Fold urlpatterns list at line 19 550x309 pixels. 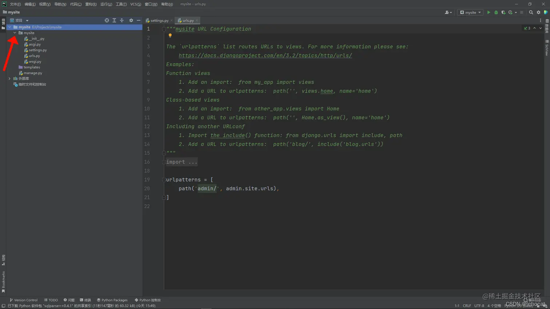click(164, 180)
